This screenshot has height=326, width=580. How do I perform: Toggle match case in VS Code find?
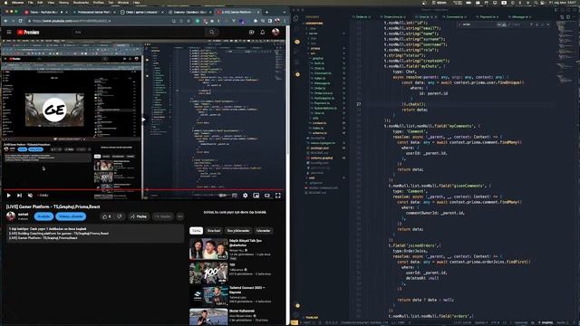pyautogui.click(x=499, y=24)
